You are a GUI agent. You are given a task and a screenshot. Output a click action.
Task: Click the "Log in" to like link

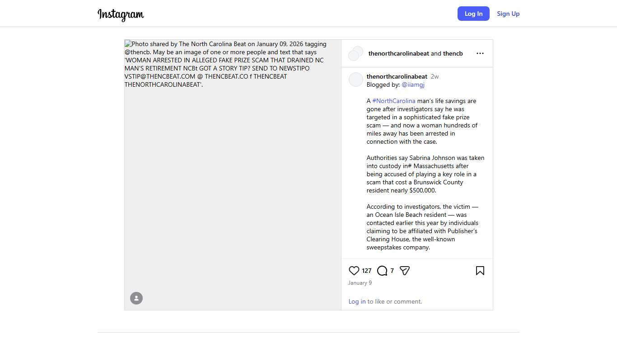click(357, 301)
